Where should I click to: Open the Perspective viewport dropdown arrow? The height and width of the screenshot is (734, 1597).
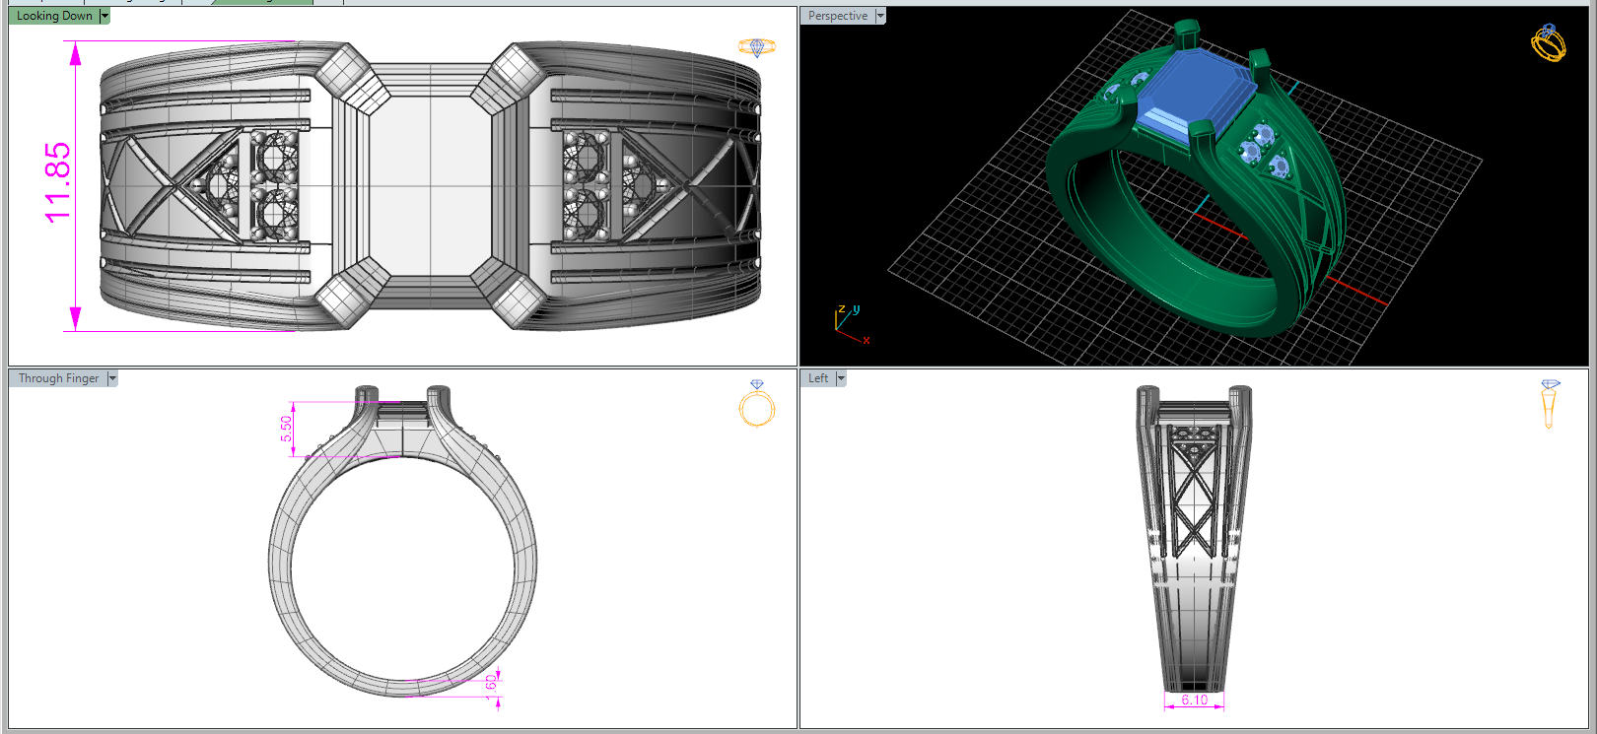(x=880, y=16)
